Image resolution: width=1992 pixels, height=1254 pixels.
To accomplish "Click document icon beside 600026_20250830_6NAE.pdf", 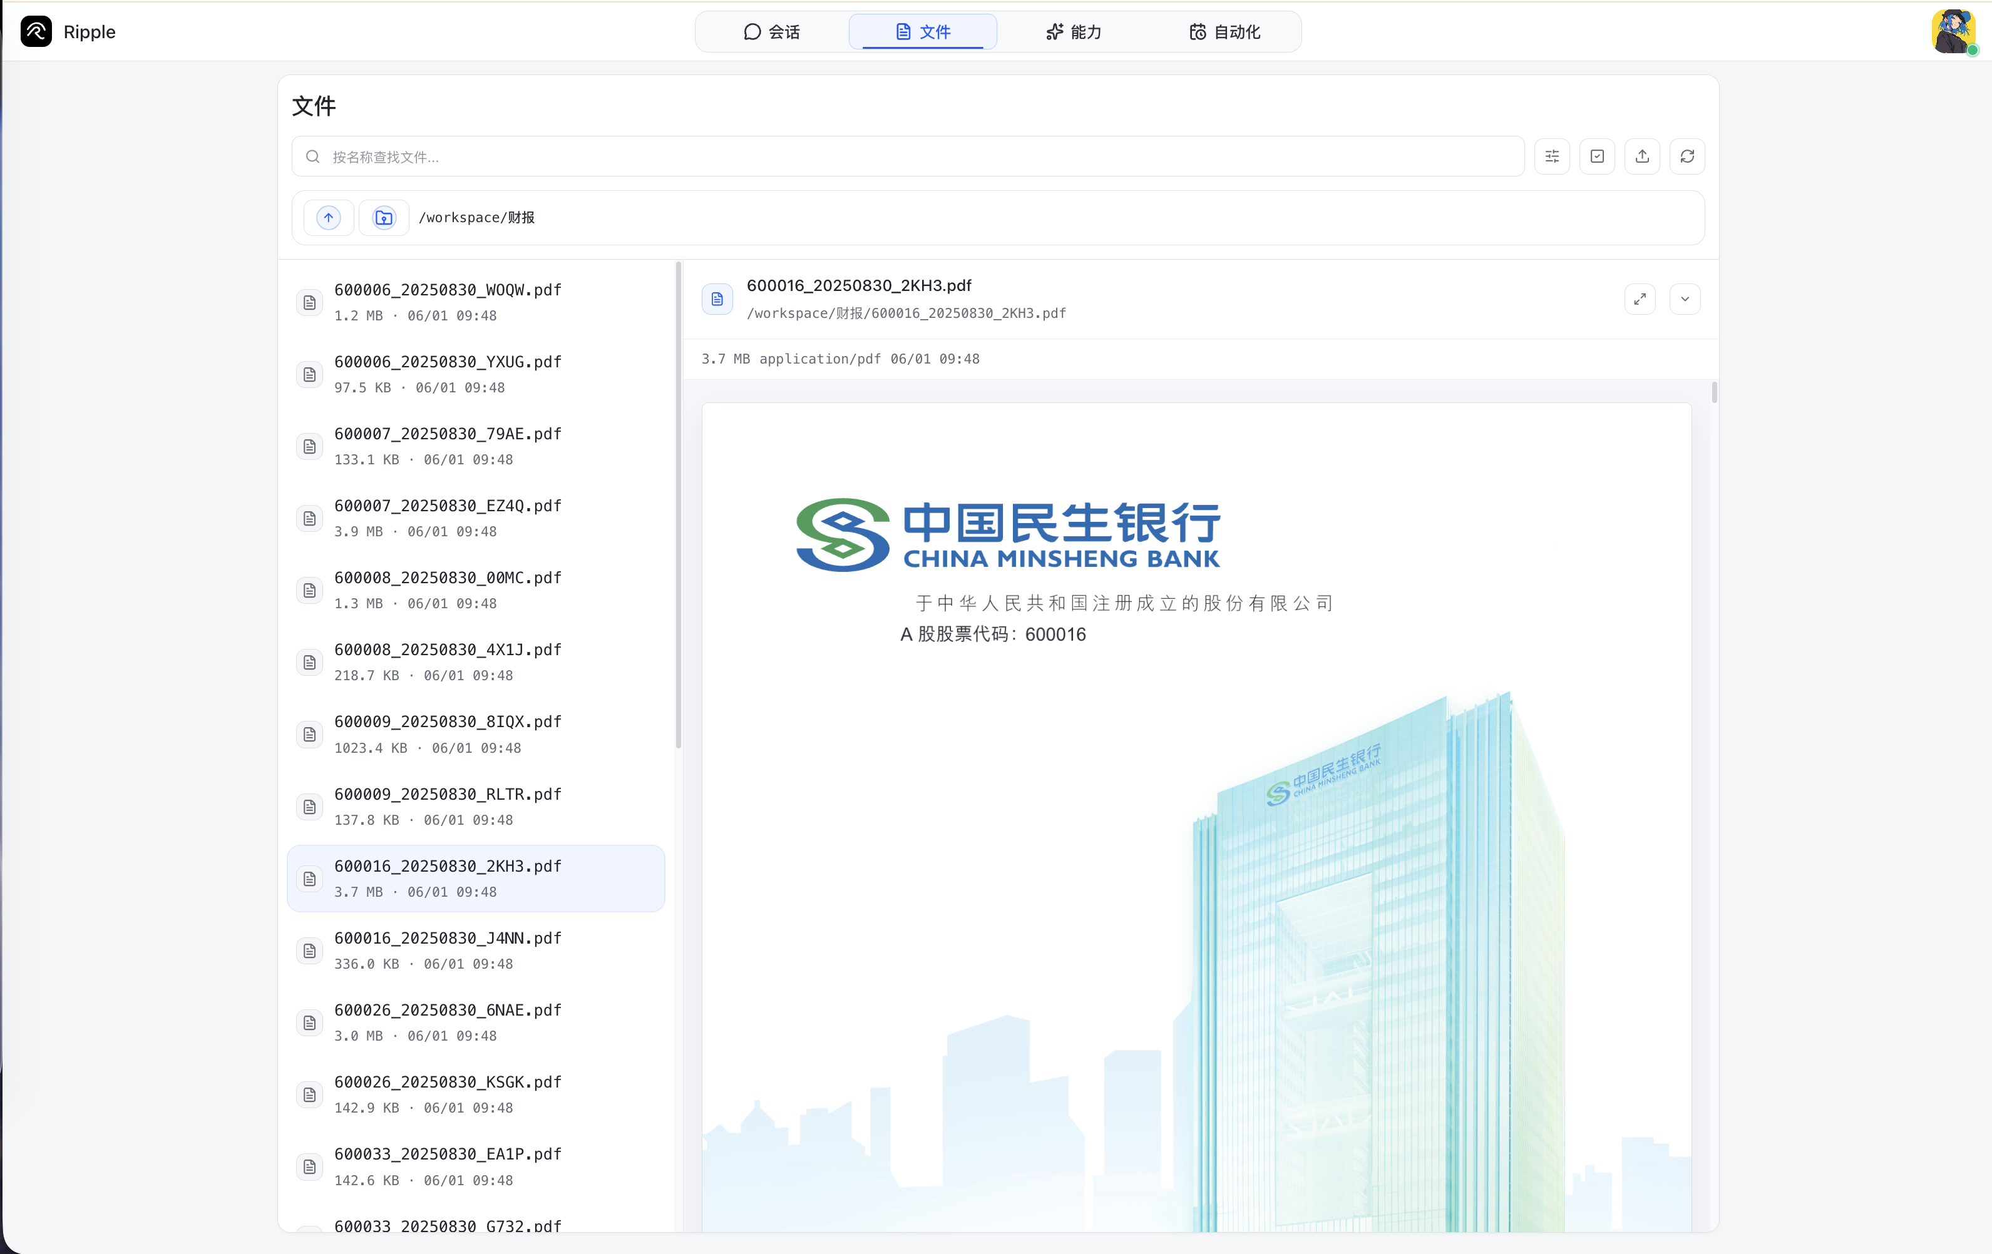I will click(x=309, y=1022).
